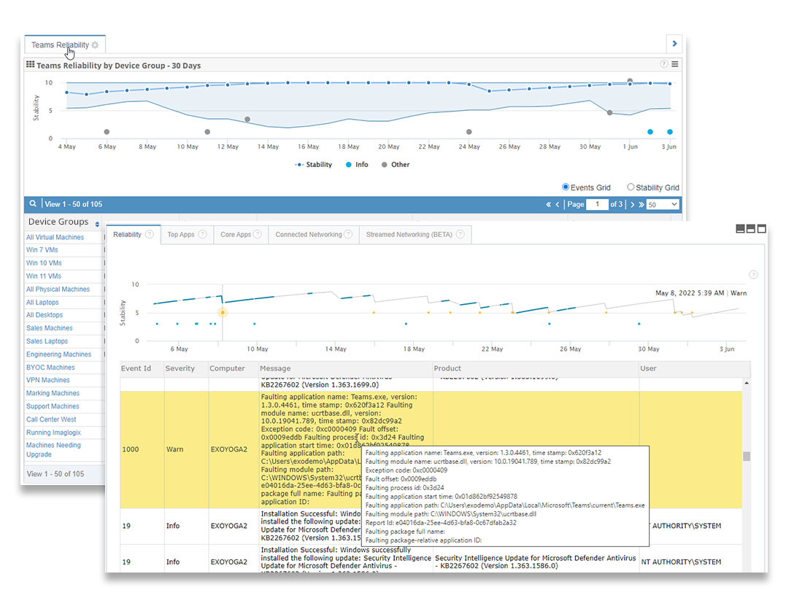
Task: Click the events table scrollbar thumb
Action: [x=747, y=457]
